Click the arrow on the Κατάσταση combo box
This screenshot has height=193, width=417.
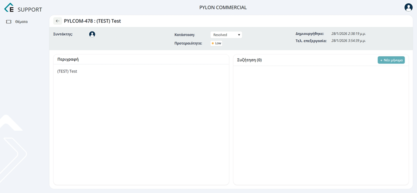click(x=239, y=35)
